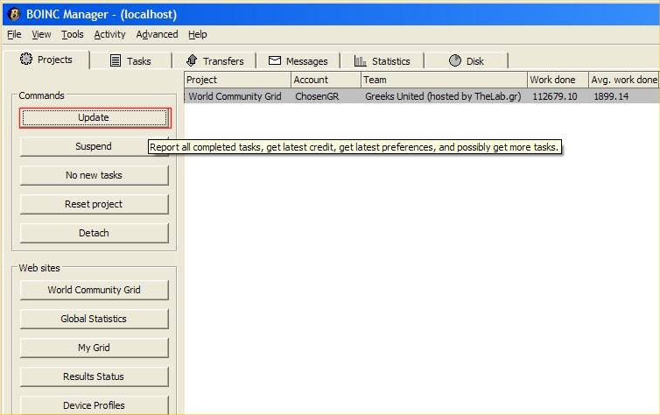Click the Transfers tab arrows icon

pos(192,60)
